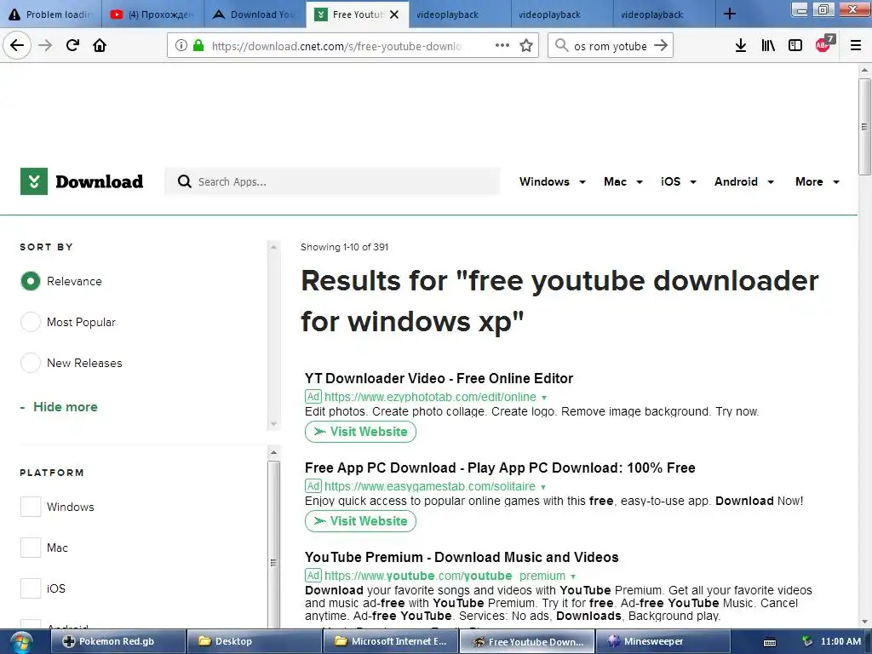Open dropdown arrow beside ezyphototab ad URL

(544, 398)
